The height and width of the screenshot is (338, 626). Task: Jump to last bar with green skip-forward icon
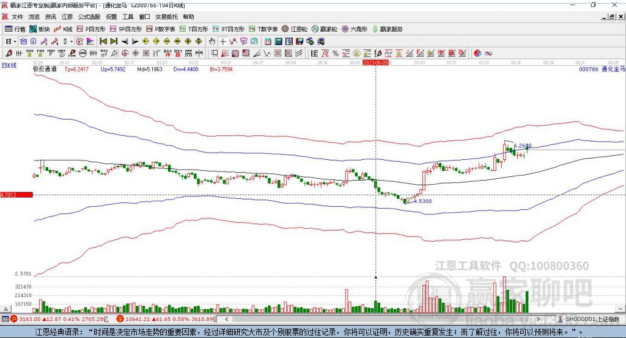(114, 41)
